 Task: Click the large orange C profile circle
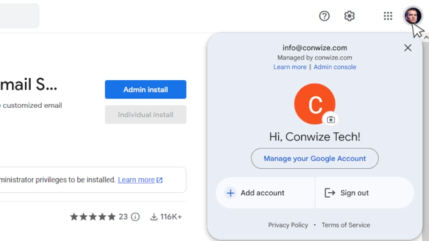[315, 104]
